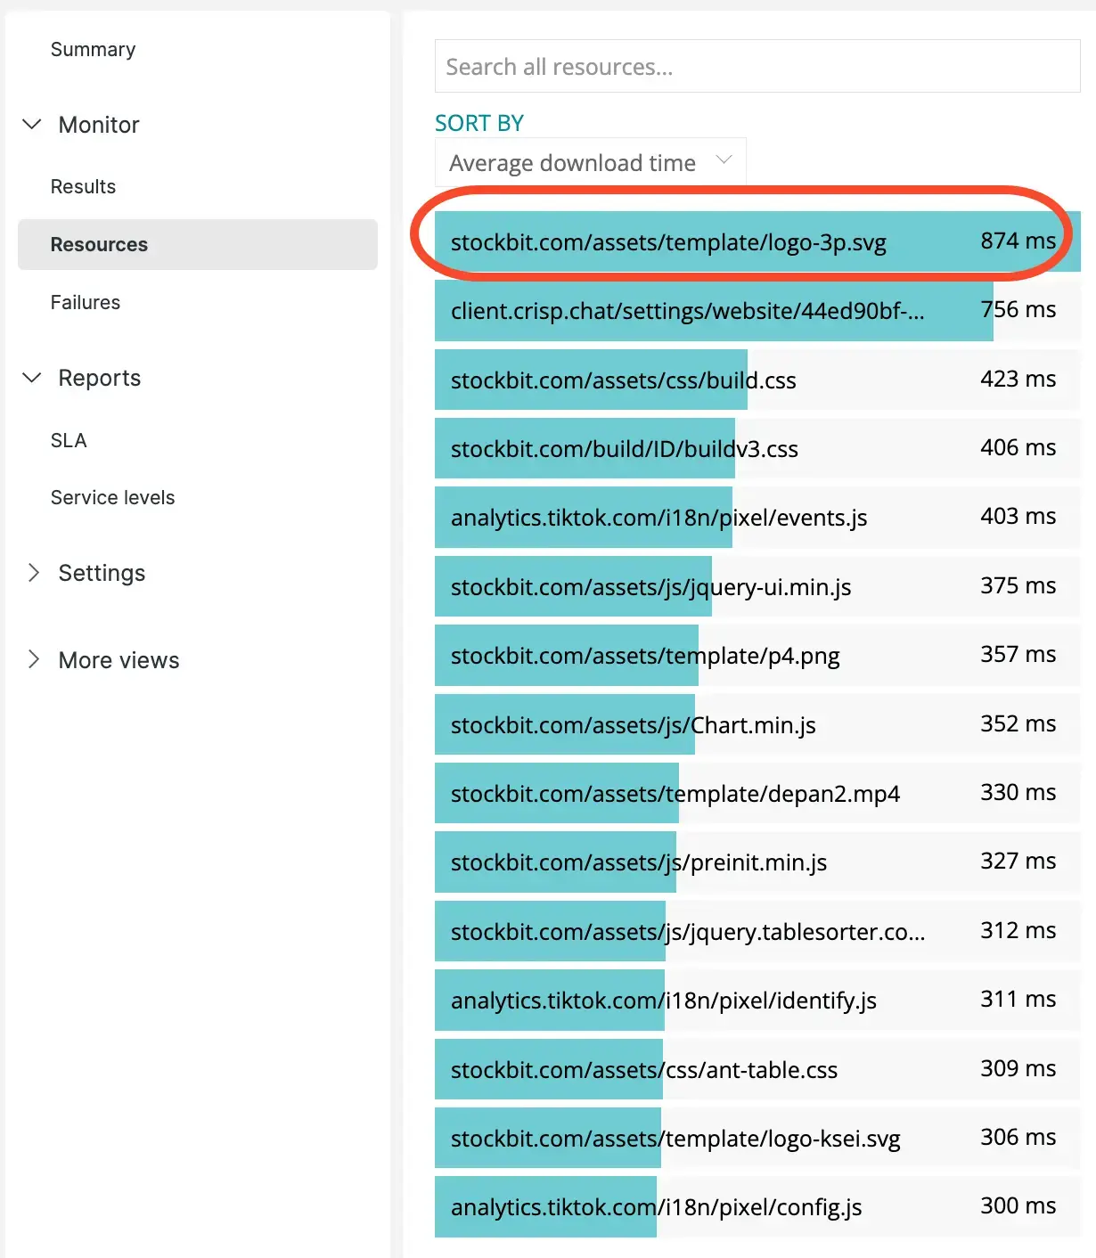Select the tiktok pixel/events.js resource
1096x1258 pixels.
point(658,518)
